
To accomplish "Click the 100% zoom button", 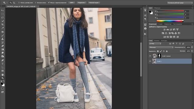I will (72, 3).
